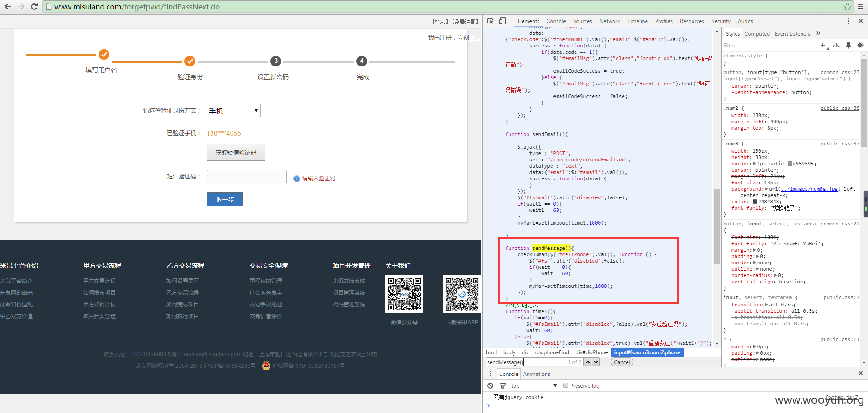This screenshot has width=868, height=413.
Task: Open Event Listeners tab
Action: coord(792,34)
